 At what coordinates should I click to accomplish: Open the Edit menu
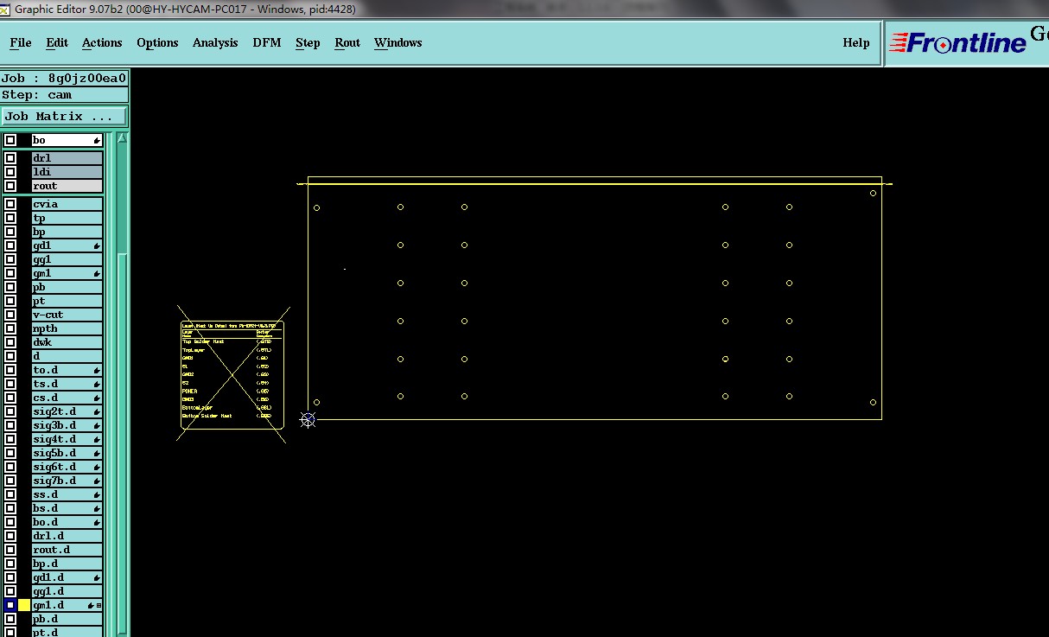click(x=57, y=42)
